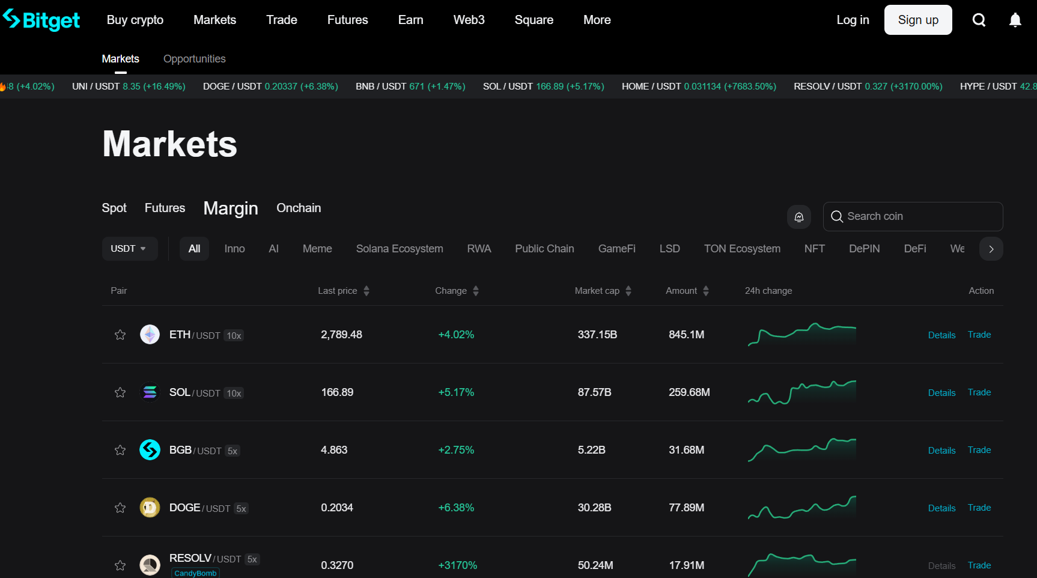Open Trade for DOGE/USDT
Image resolution: width=1037 pixels, height=578 pixels.
979,508
